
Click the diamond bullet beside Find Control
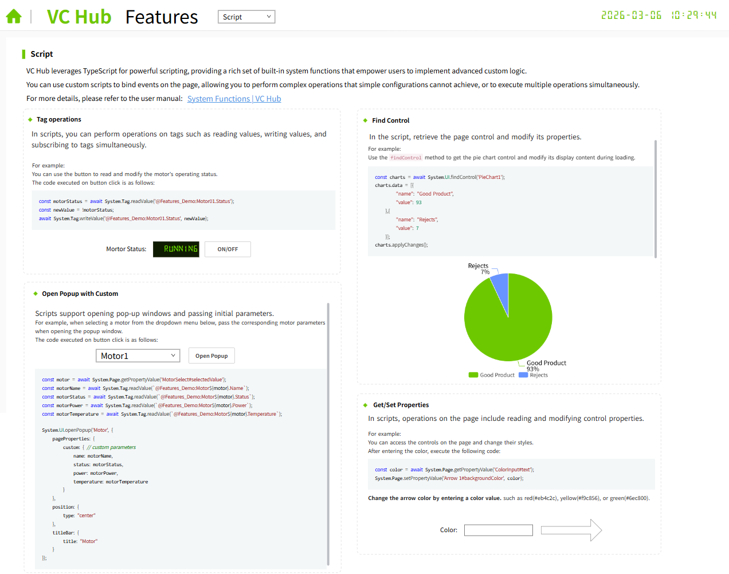[x=365, y=120]
